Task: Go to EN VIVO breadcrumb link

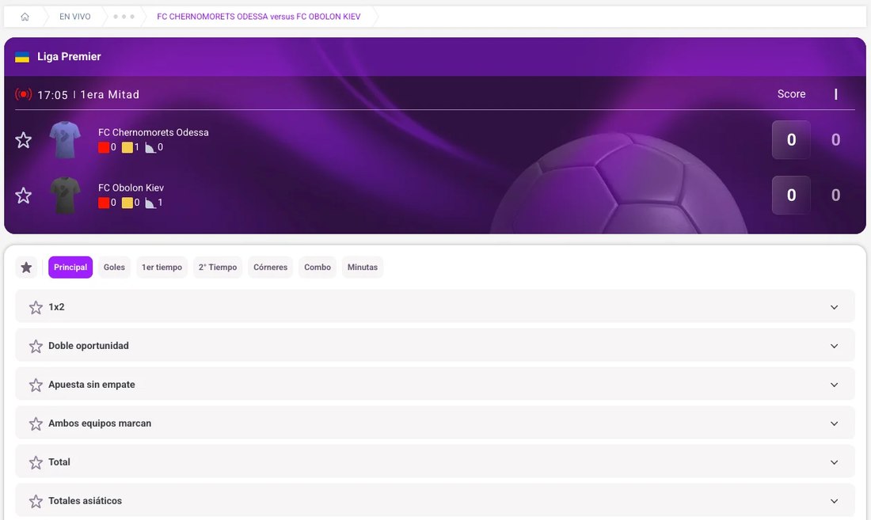Action: tap(75, 17)
